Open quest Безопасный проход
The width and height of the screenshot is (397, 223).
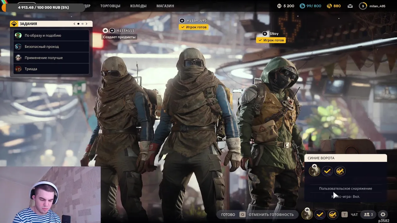tap(51, 46)
